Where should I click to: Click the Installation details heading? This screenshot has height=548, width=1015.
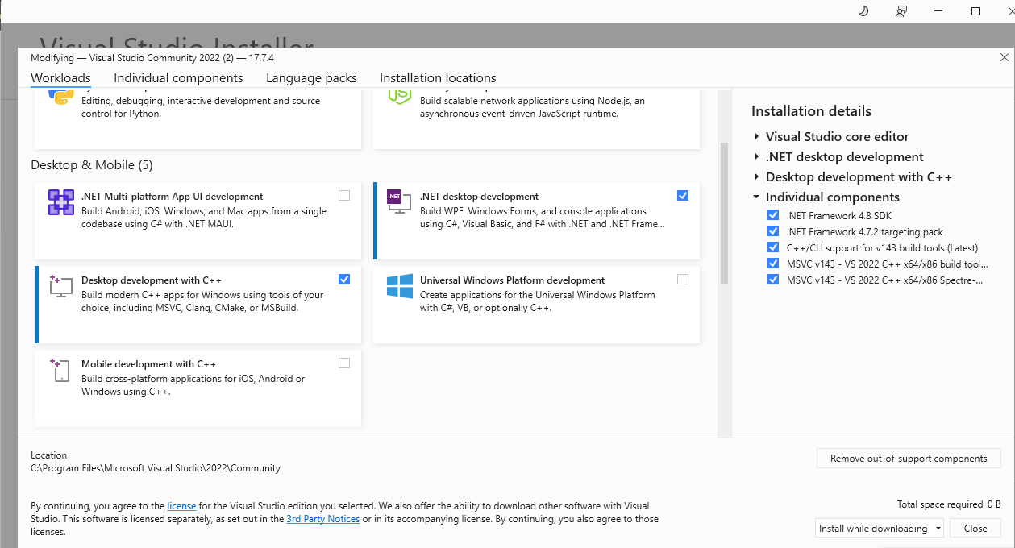(811, 111)
